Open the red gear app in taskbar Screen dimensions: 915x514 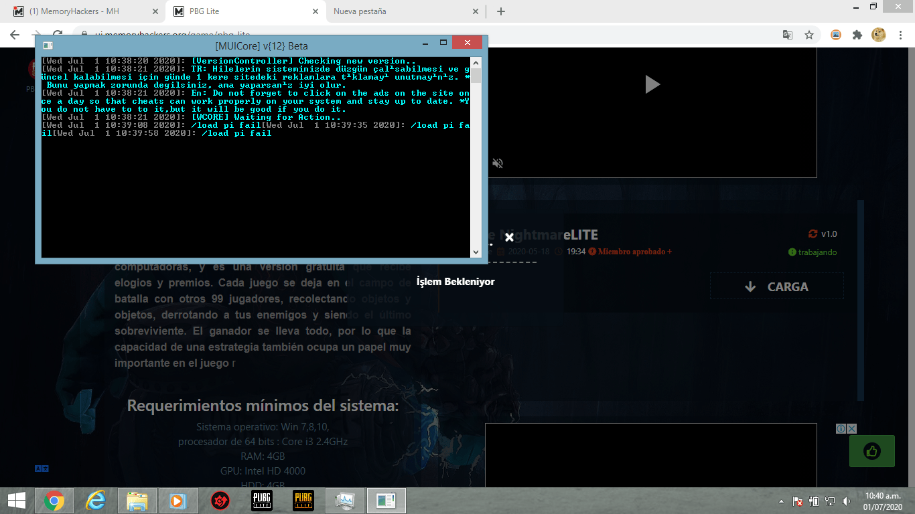[220, 501]
